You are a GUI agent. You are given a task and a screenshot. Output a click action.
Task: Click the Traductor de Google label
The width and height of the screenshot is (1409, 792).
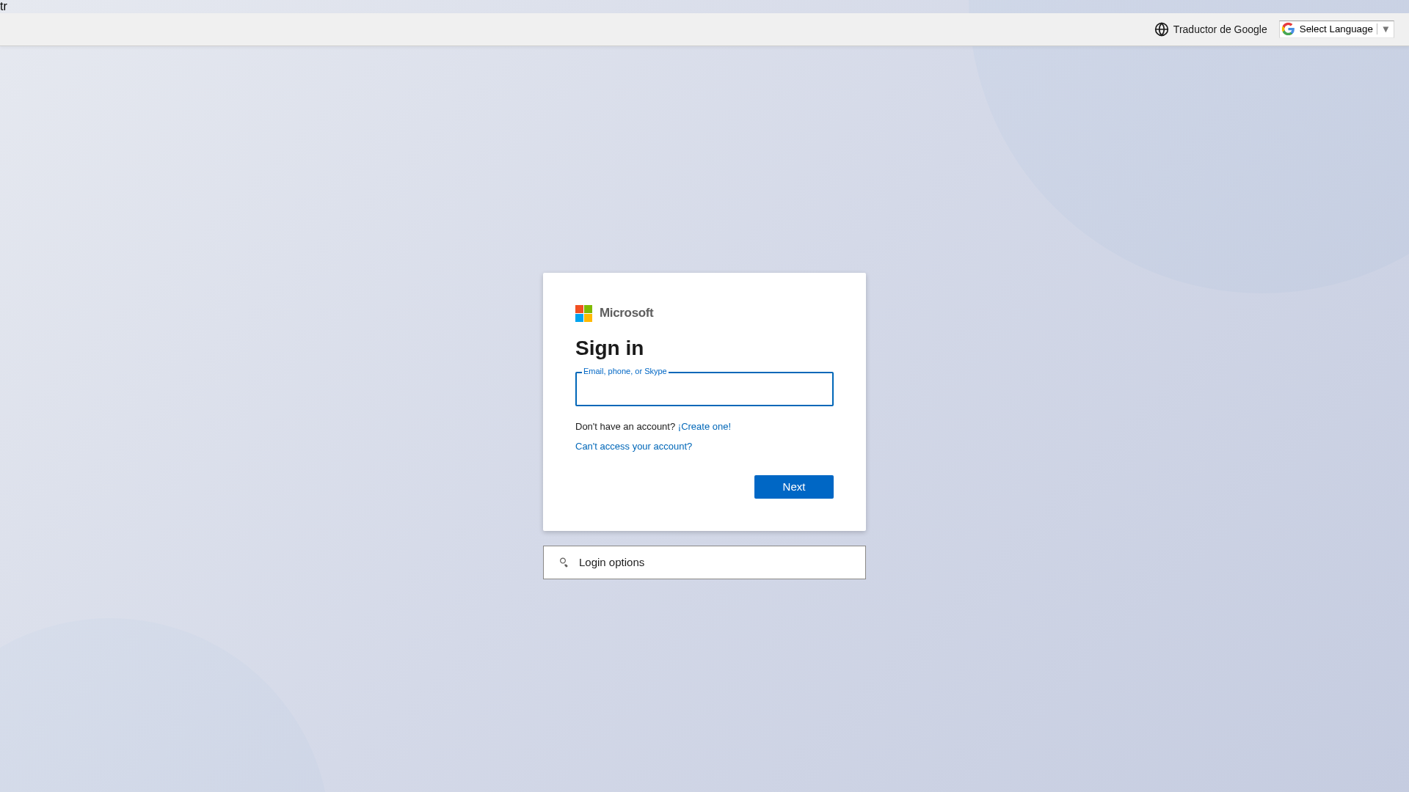(1220, 29)
